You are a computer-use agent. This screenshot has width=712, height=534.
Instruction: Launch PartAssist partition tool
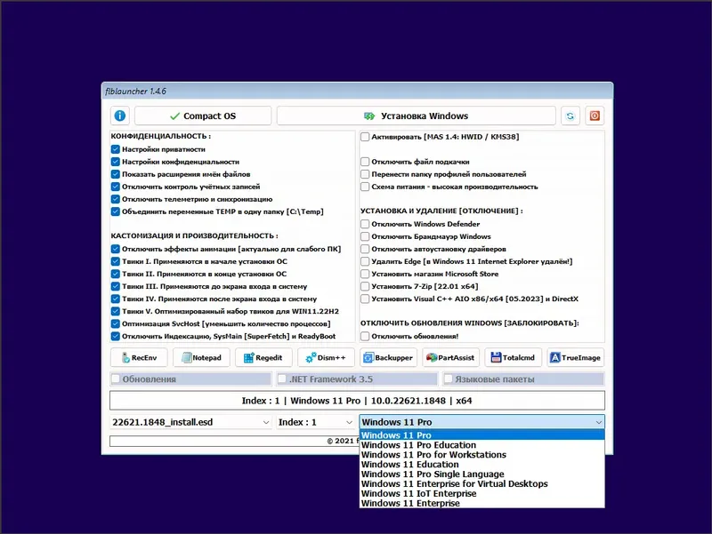pos(450,358)
